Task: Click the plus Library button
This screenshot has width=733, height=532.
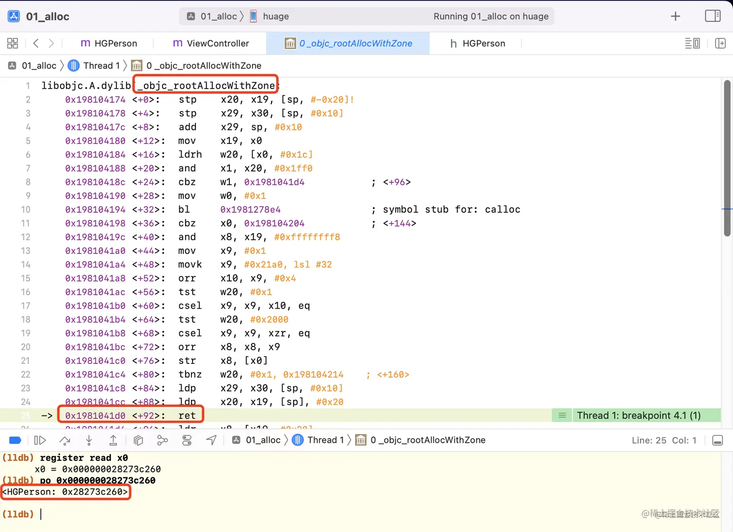Action: [675, 16]
